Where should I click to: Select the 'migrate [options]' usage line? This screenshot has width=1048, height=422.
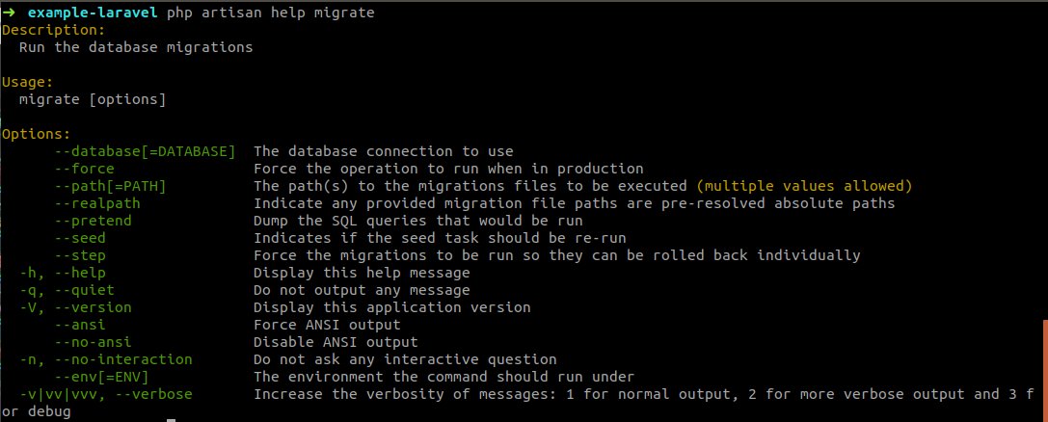tap(93, 99)
